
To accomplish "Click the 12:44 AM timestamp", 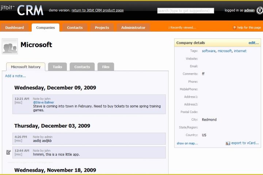I will tap(22, 151).
